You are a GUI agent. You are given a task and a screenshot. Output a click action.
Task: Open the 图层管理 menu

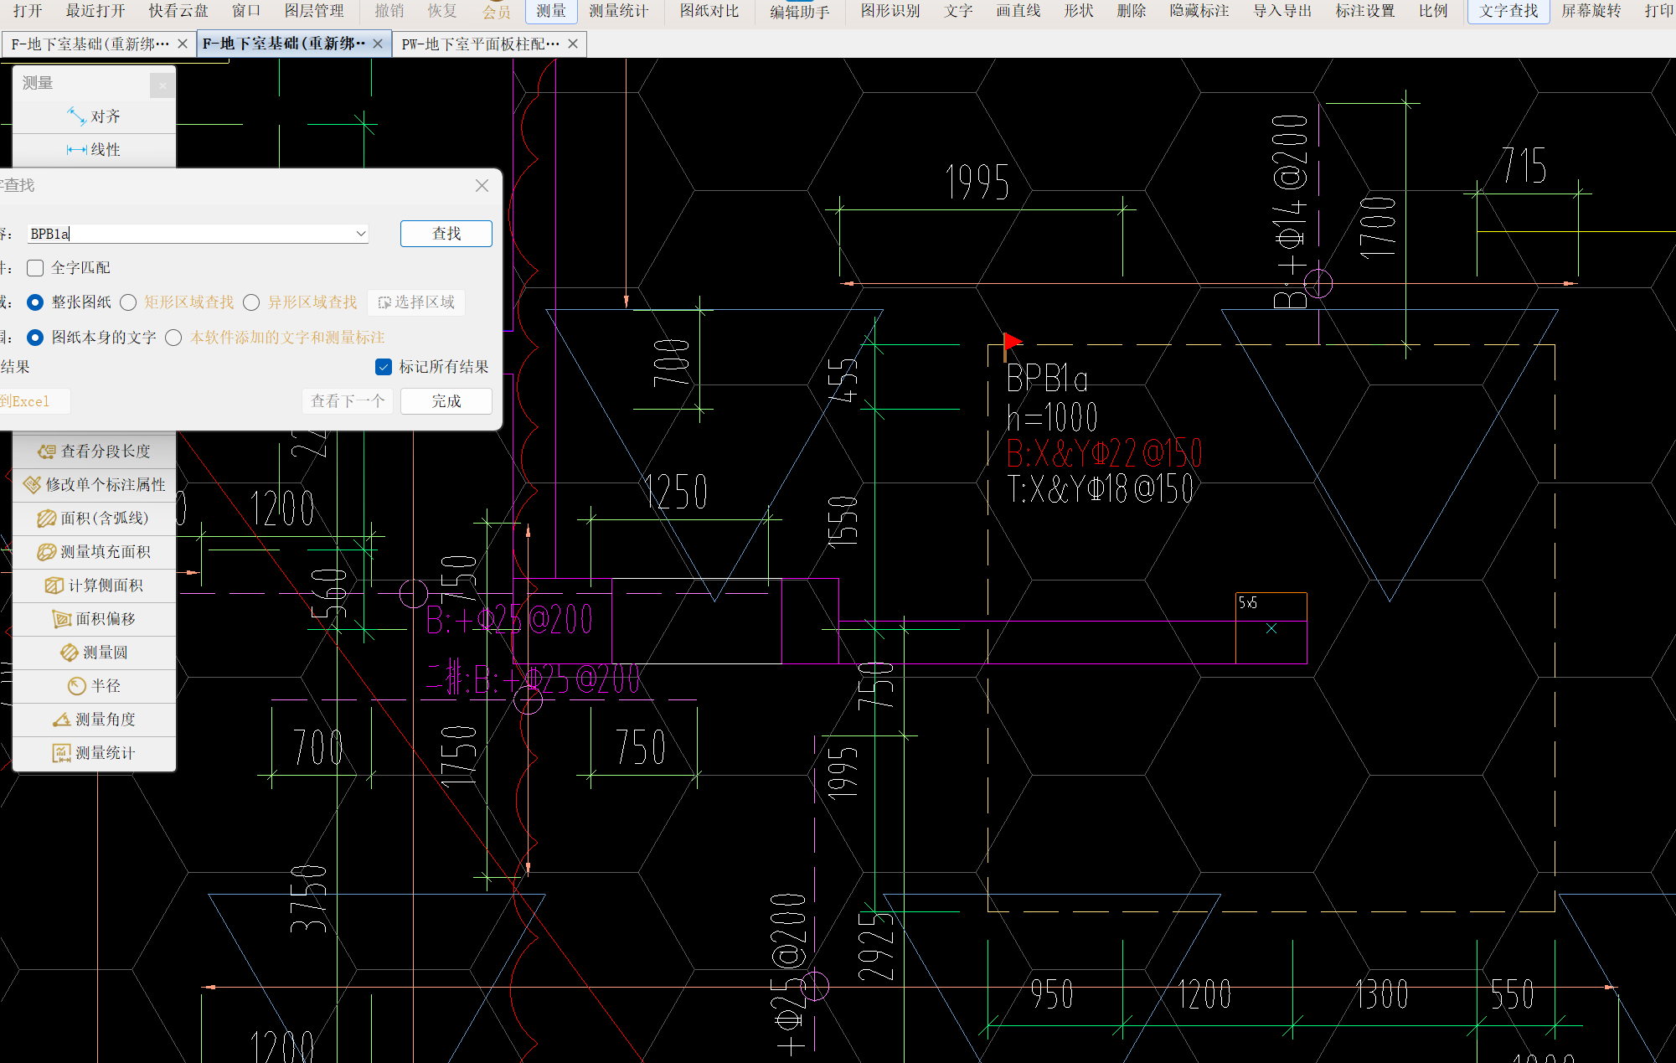[314, 11]
